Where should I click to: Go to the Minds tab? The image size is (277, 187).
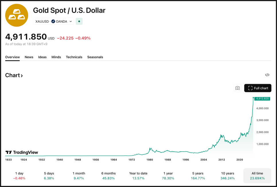tap(56, 57)
